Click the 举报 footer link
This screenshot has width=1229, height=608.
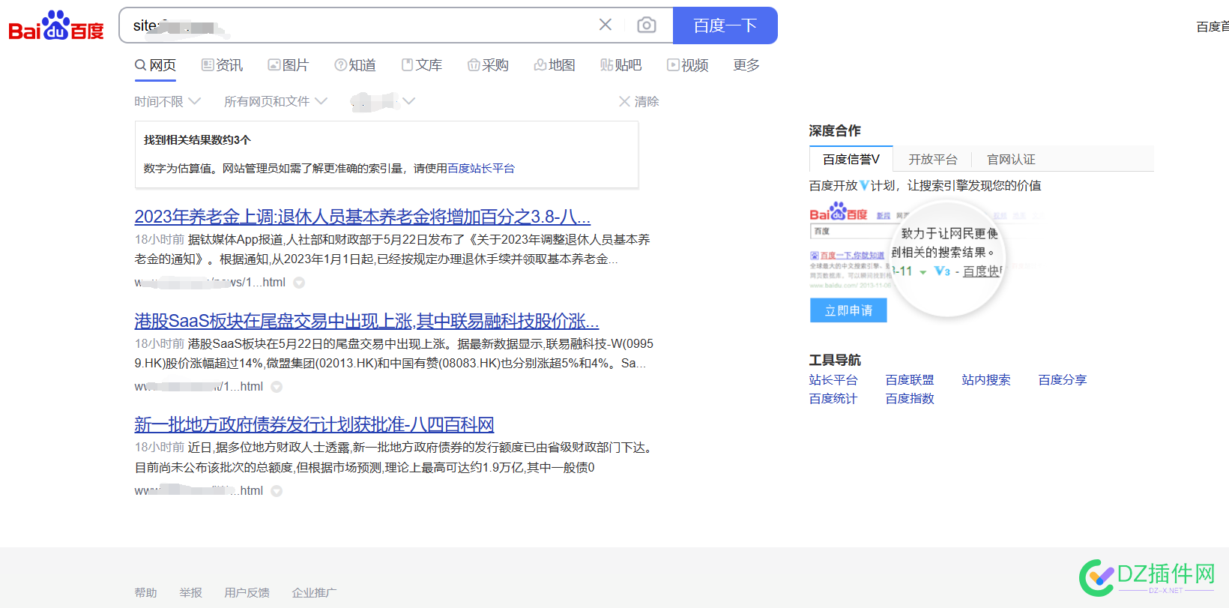click(191, 592)
